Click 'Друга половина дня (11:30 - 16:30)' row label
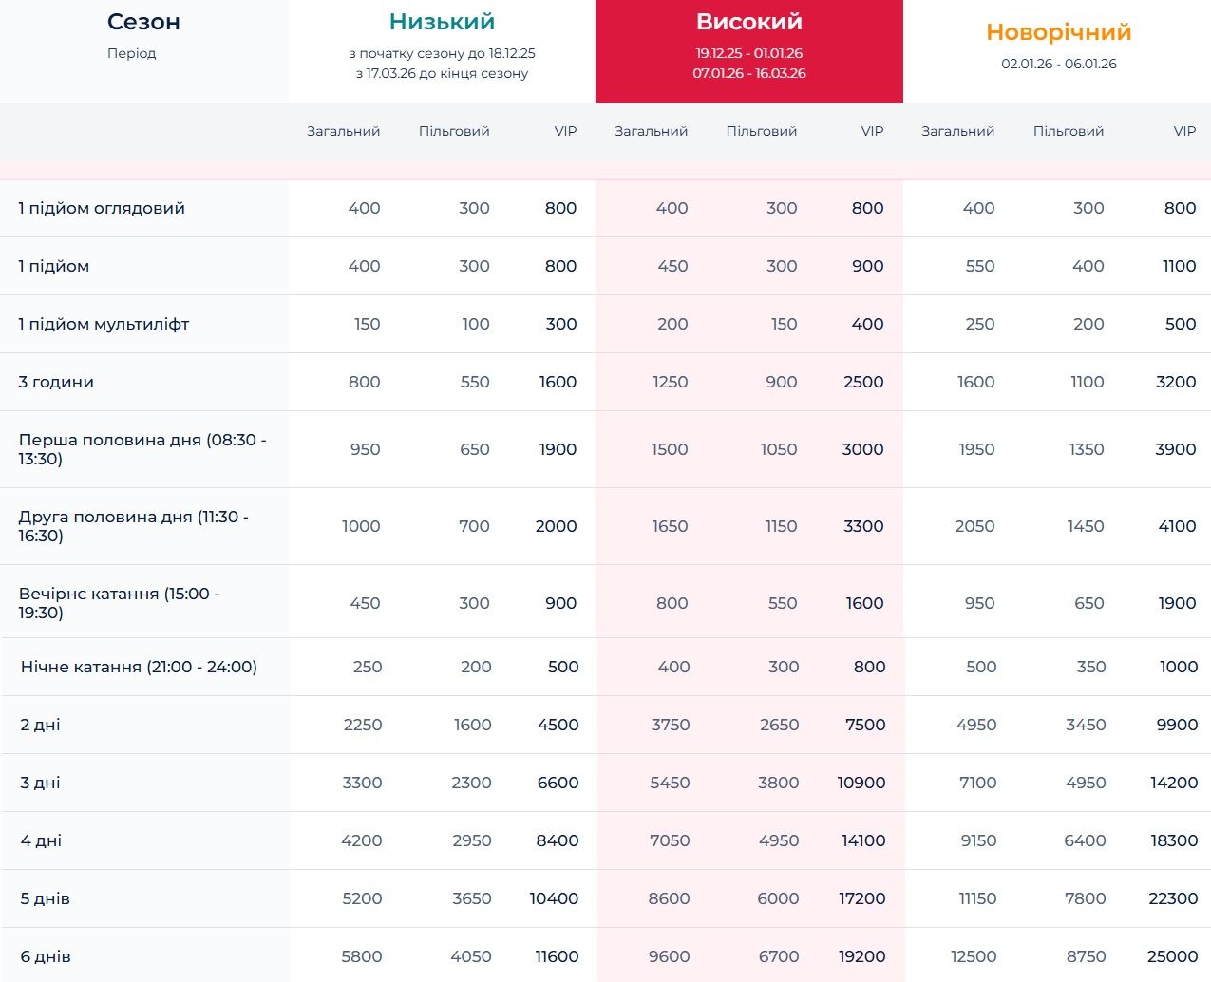 point(133,526)
